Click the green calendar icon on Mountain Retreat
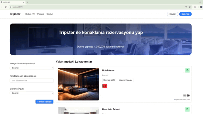Viewport: 203px width, 114px height. tap(187, 109)
